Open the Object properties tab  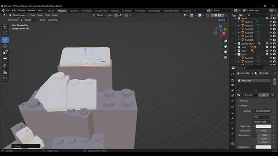[233, 114]
